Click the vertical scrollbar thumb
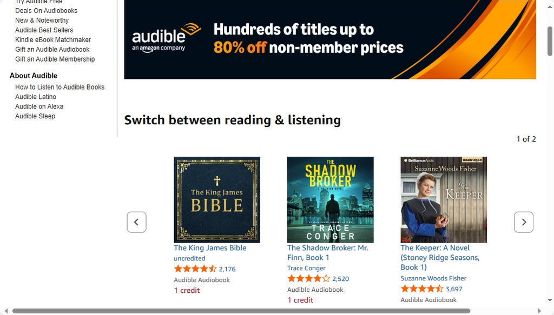This screenshot has width=554, height=315. [550, 39]
